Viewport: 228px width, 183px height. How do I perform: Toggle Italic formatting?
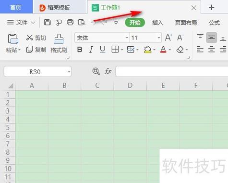click(x=91, y=50)
